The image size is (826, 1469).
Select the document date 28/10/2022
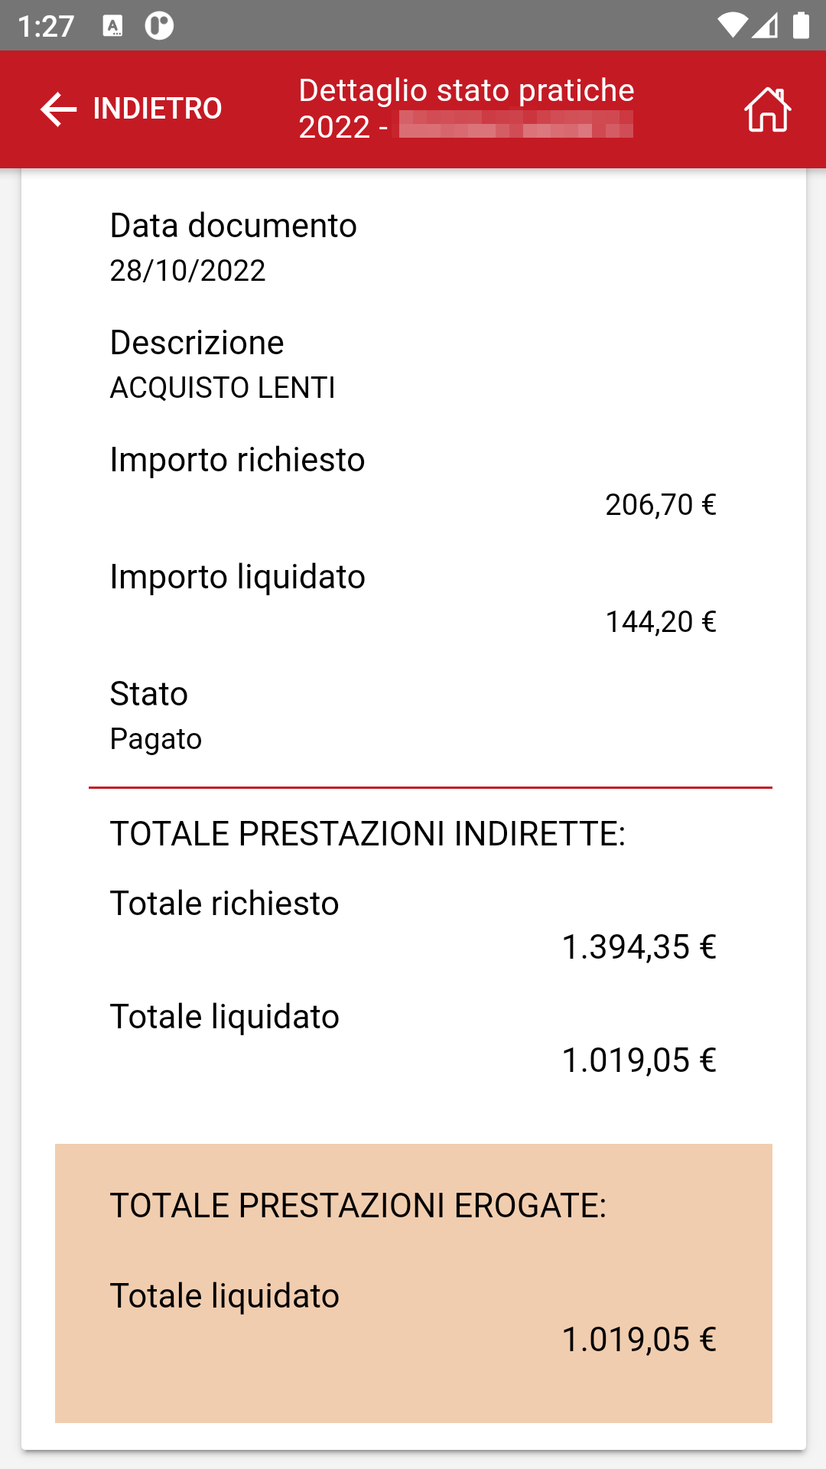point(187,271)
